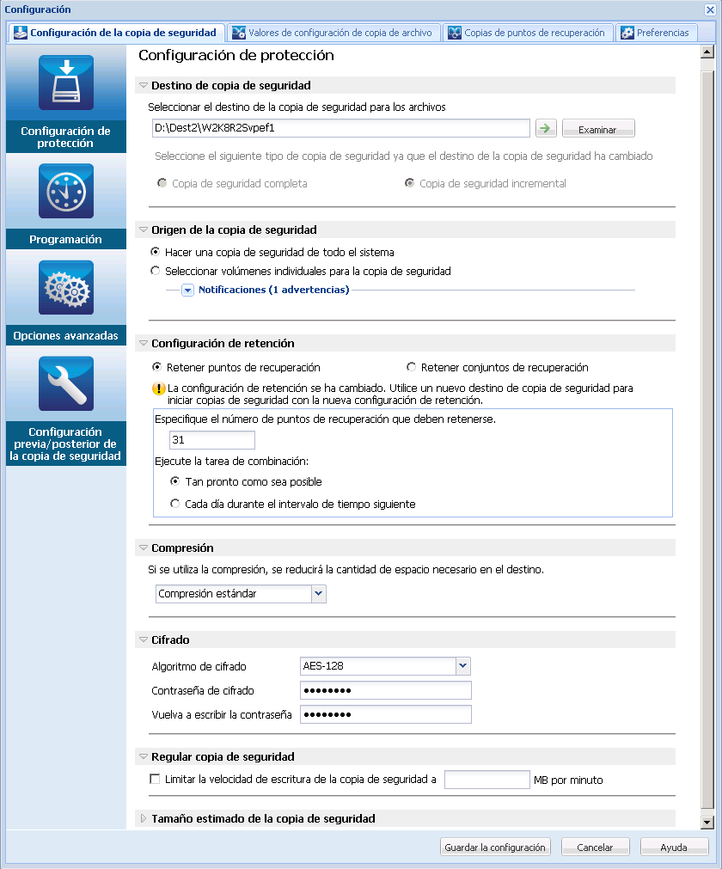722x869 pixels.
Task: Select Hacer una copia de seguridad de todo
Action: (x=156, y=251)
